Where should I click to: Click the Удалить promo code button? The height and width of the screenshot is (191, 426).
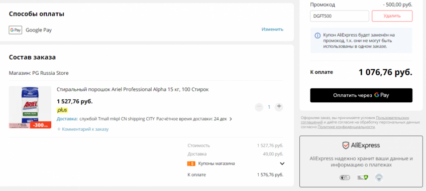click(392, 16)
